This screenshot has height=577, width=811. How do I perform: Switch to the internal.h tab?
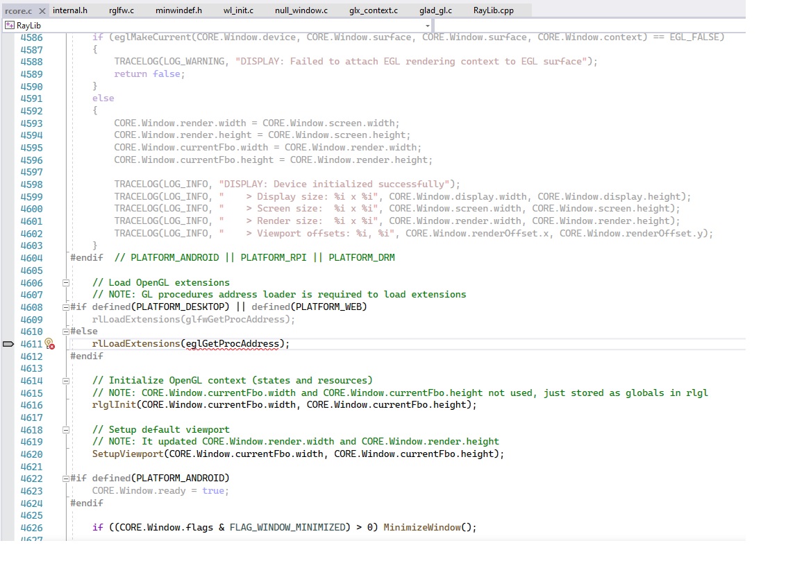70,10
